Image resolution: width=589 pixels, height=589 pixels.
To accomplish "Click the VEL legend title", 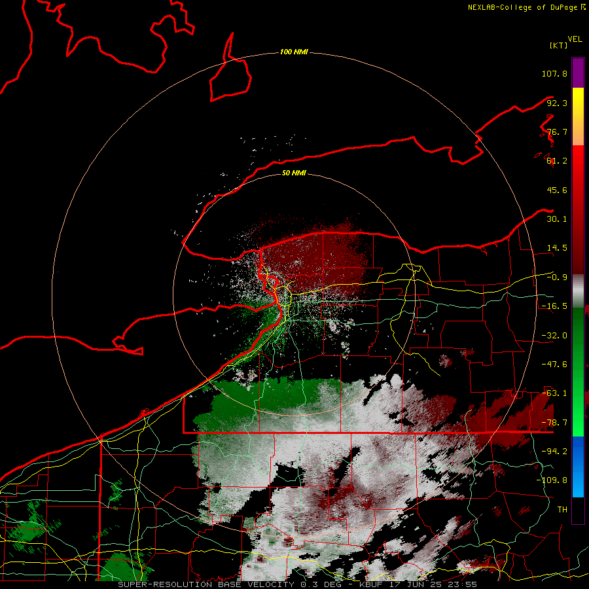I will pyautogui.click(x=575, y=39).
